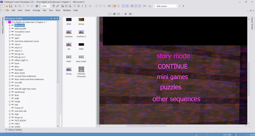The image size is (255, 136).
Task: Expand the 'select puzzle' frame node
Action: coord(10,28)
